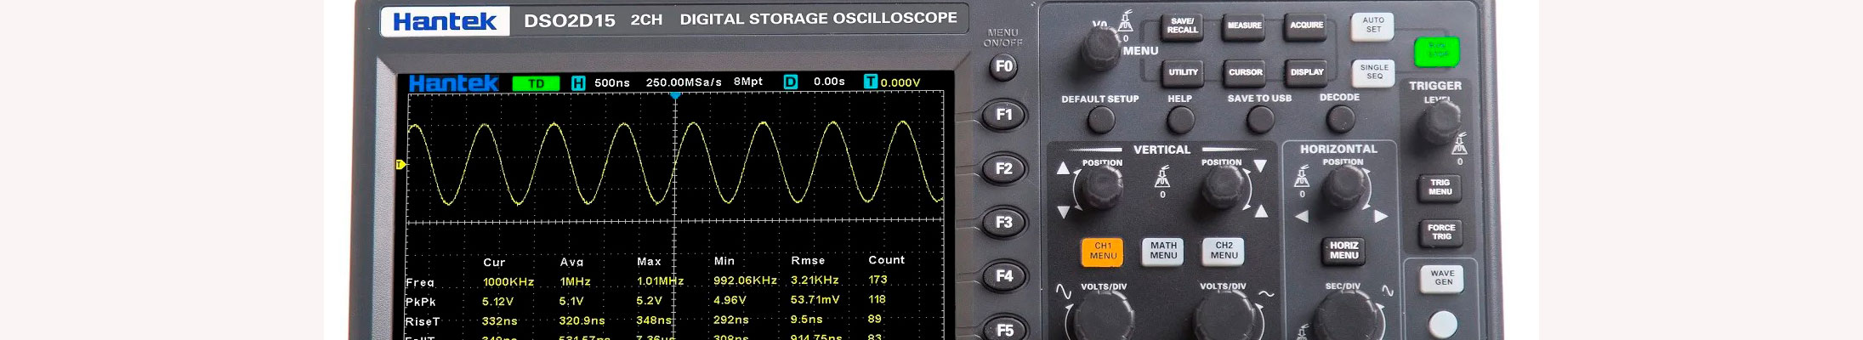Click the FORCE TRIG button
This screenshot has height=340, width=1863.
pyautogui.click(x=1440, y=232)
